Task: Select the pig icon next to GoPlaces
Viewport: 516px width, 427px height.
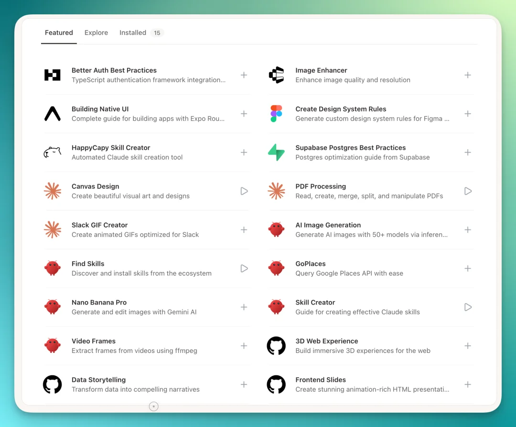Action: (x=276, y=268)
